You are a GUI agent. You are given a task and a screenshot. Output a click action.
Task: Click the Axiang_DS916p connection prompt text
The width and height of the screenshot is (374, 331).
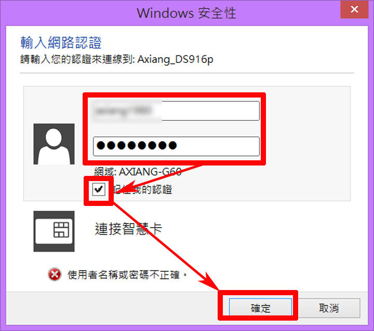(x=117, y=59)
